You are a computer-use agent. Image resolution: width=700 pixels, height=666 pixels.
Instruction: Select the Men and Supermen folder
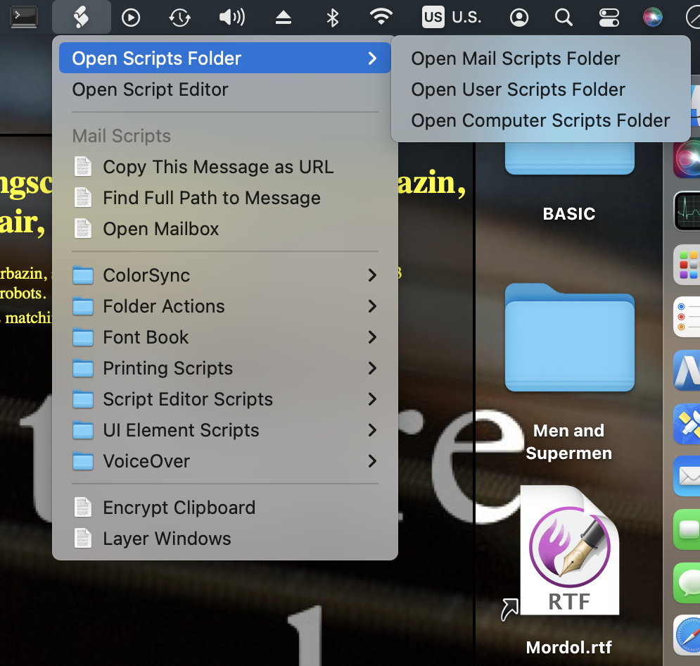pos(569,338)
